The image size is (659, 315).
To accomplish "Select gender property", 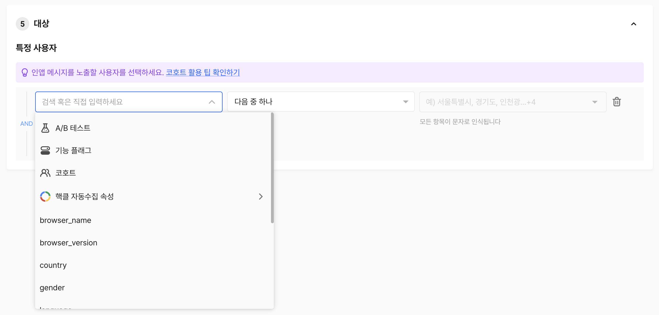I will tap(153, 288).
